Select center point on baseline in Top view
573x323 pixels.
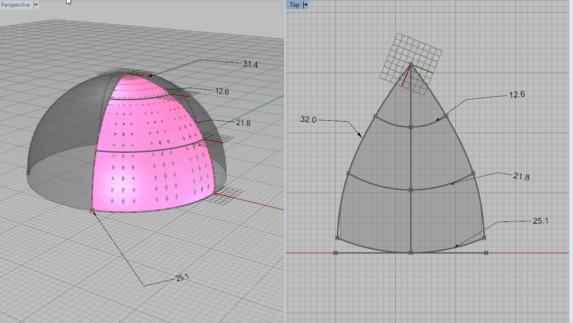411,253
